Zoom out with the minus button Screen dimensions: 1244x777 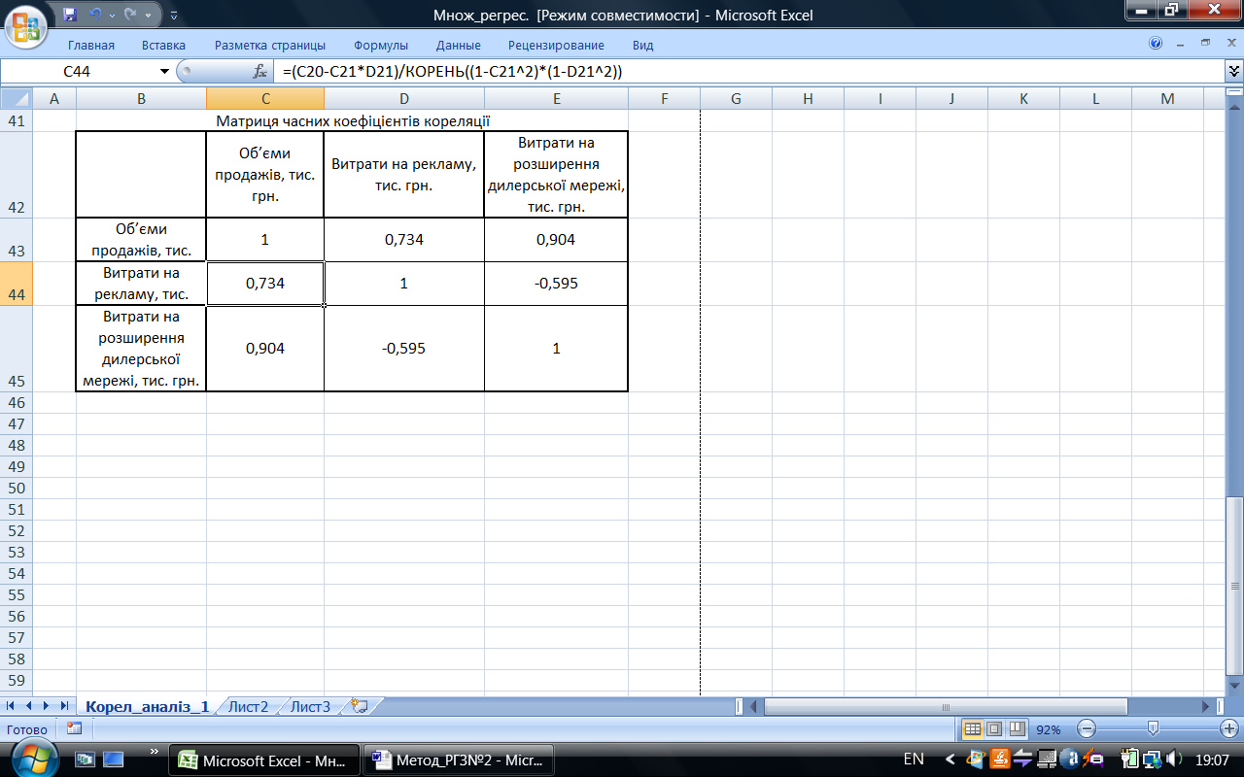(1087, 728)
